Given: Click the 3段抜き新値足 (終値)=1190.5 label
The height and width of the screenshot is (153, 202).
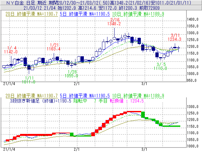Looking at the screenshot, I should pyautogui.click(x=40, y=101).
